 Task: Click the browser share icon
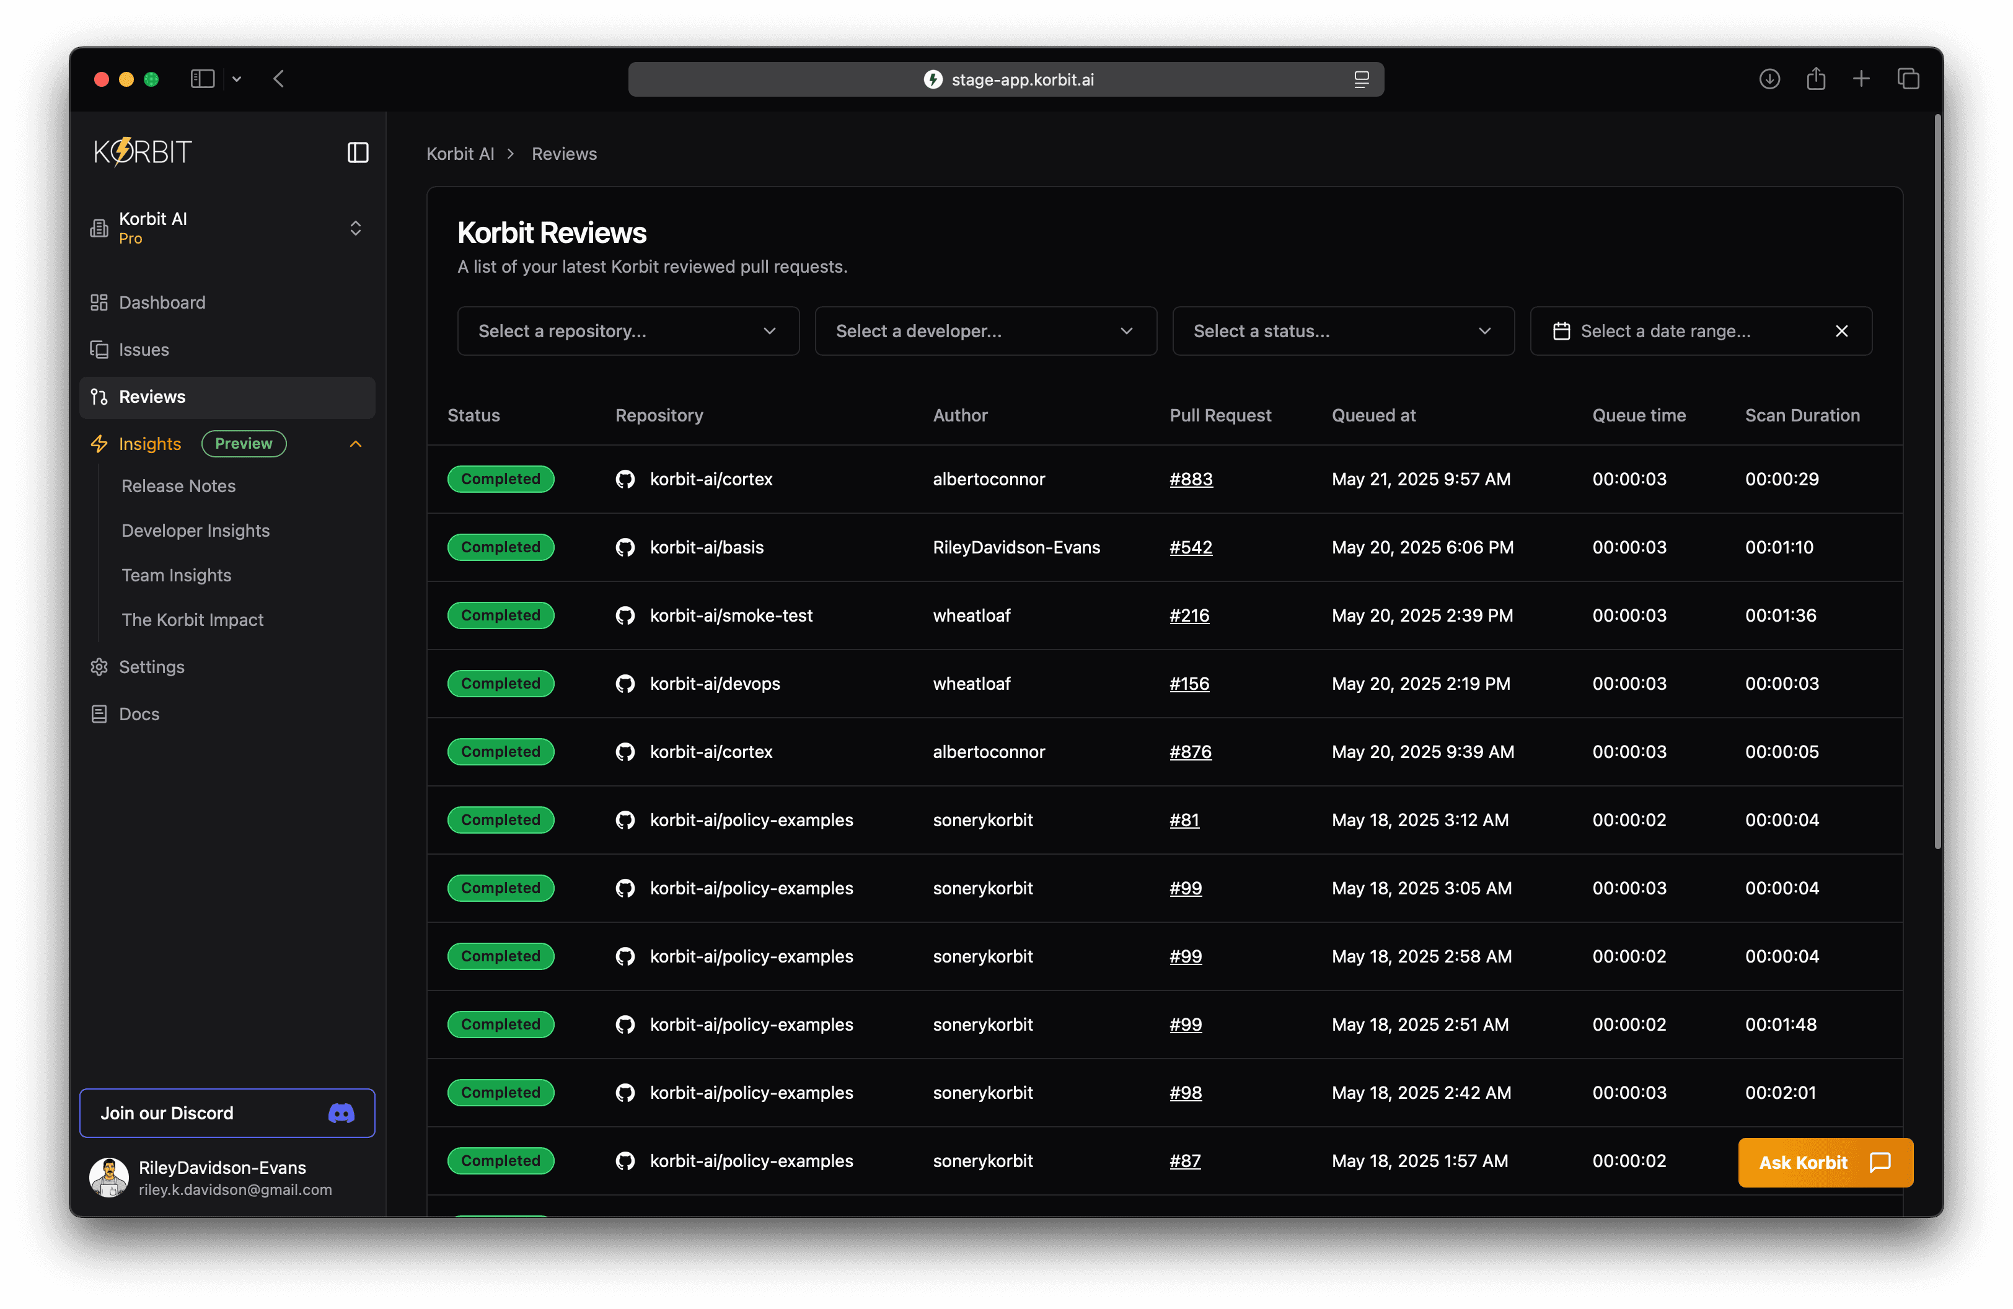tap(1816, 79)
